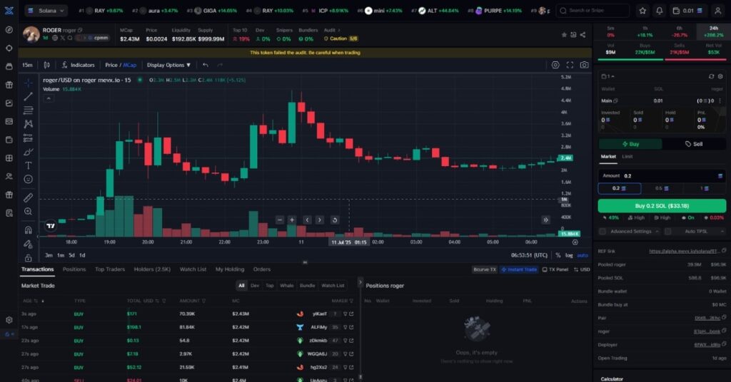Viewport: 731px width, 382px height.
Task: Choose the 0.5 SOL preset amount
Action: [x=662, y=188]
